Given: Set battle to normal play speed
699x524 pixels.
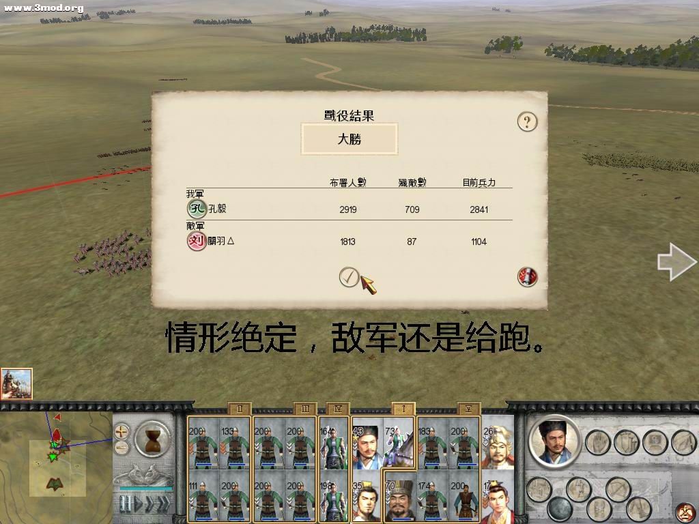Looking at the screenshot, I should tap(138, 504).
